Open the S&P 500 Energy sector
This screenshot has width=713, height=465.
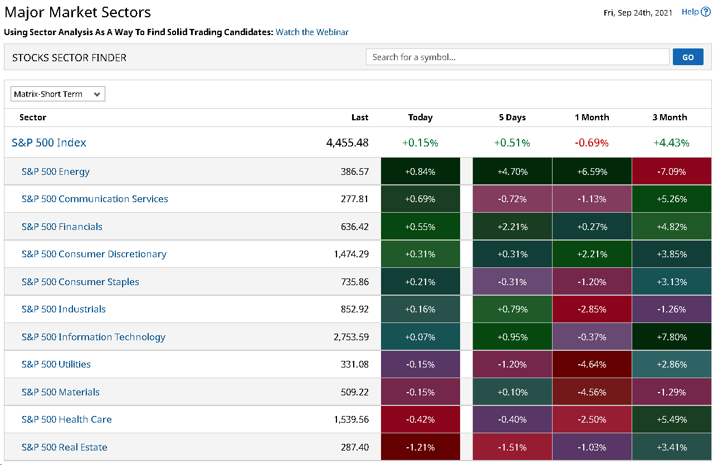coord(56,172)
